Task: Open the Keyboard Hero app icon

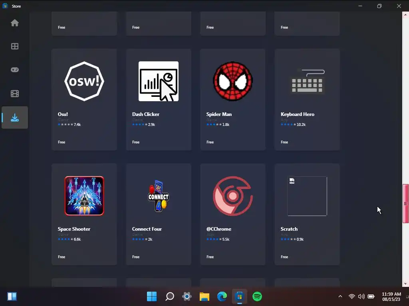Action: [x=307, y=81]
